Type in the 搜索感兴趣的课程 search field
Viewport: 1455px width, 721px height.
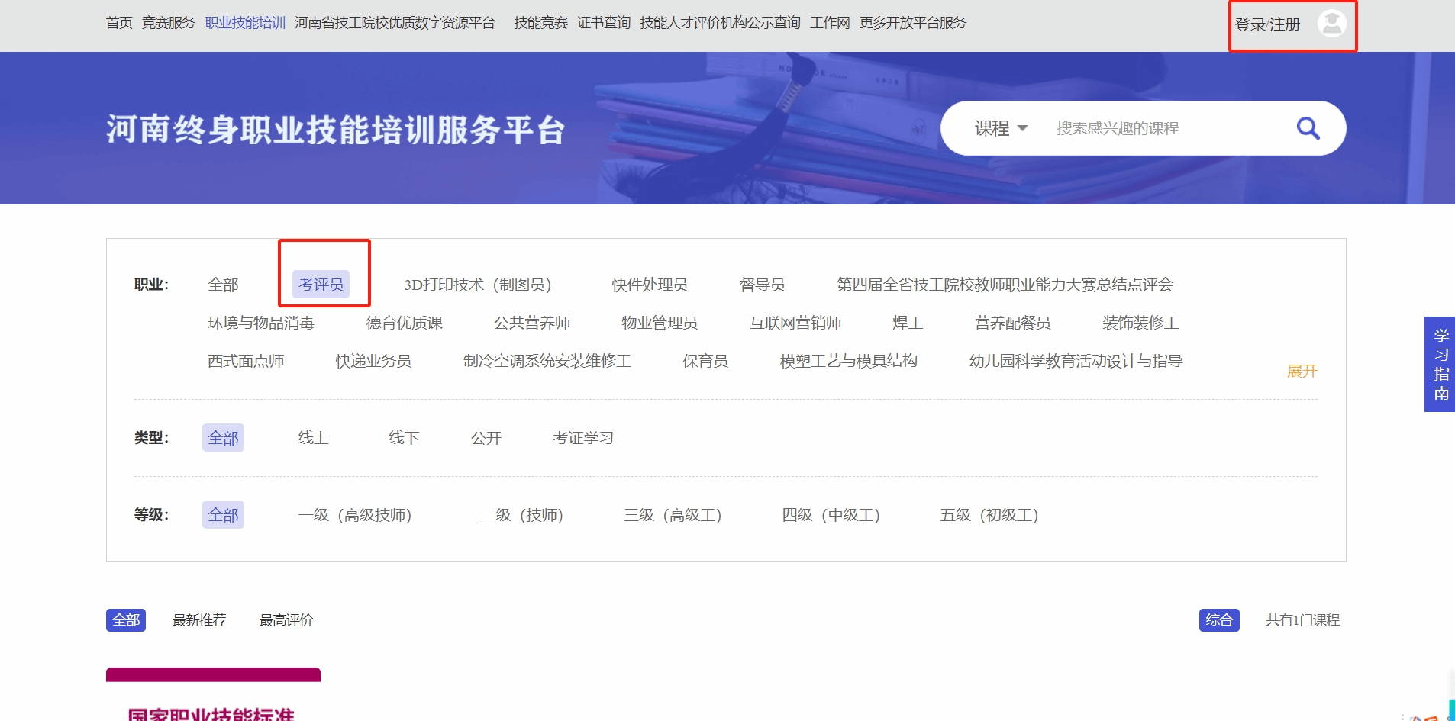pyautogui.click(x=1160, y=128)
